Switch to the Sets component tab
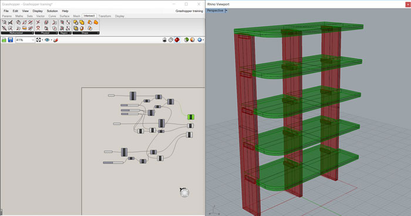The height and width of the screenshot is (216, 411). 29,16
